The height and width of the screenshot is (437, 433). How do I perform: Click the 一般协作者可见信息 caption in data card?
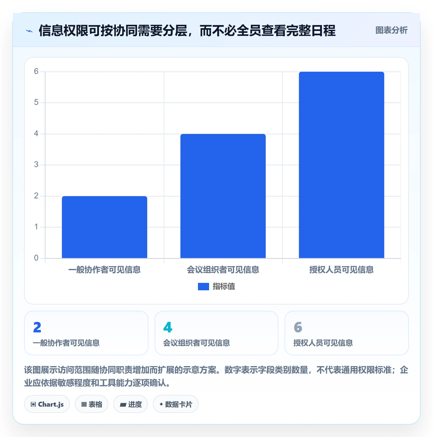pyautogui.click(x=66, y=343)
